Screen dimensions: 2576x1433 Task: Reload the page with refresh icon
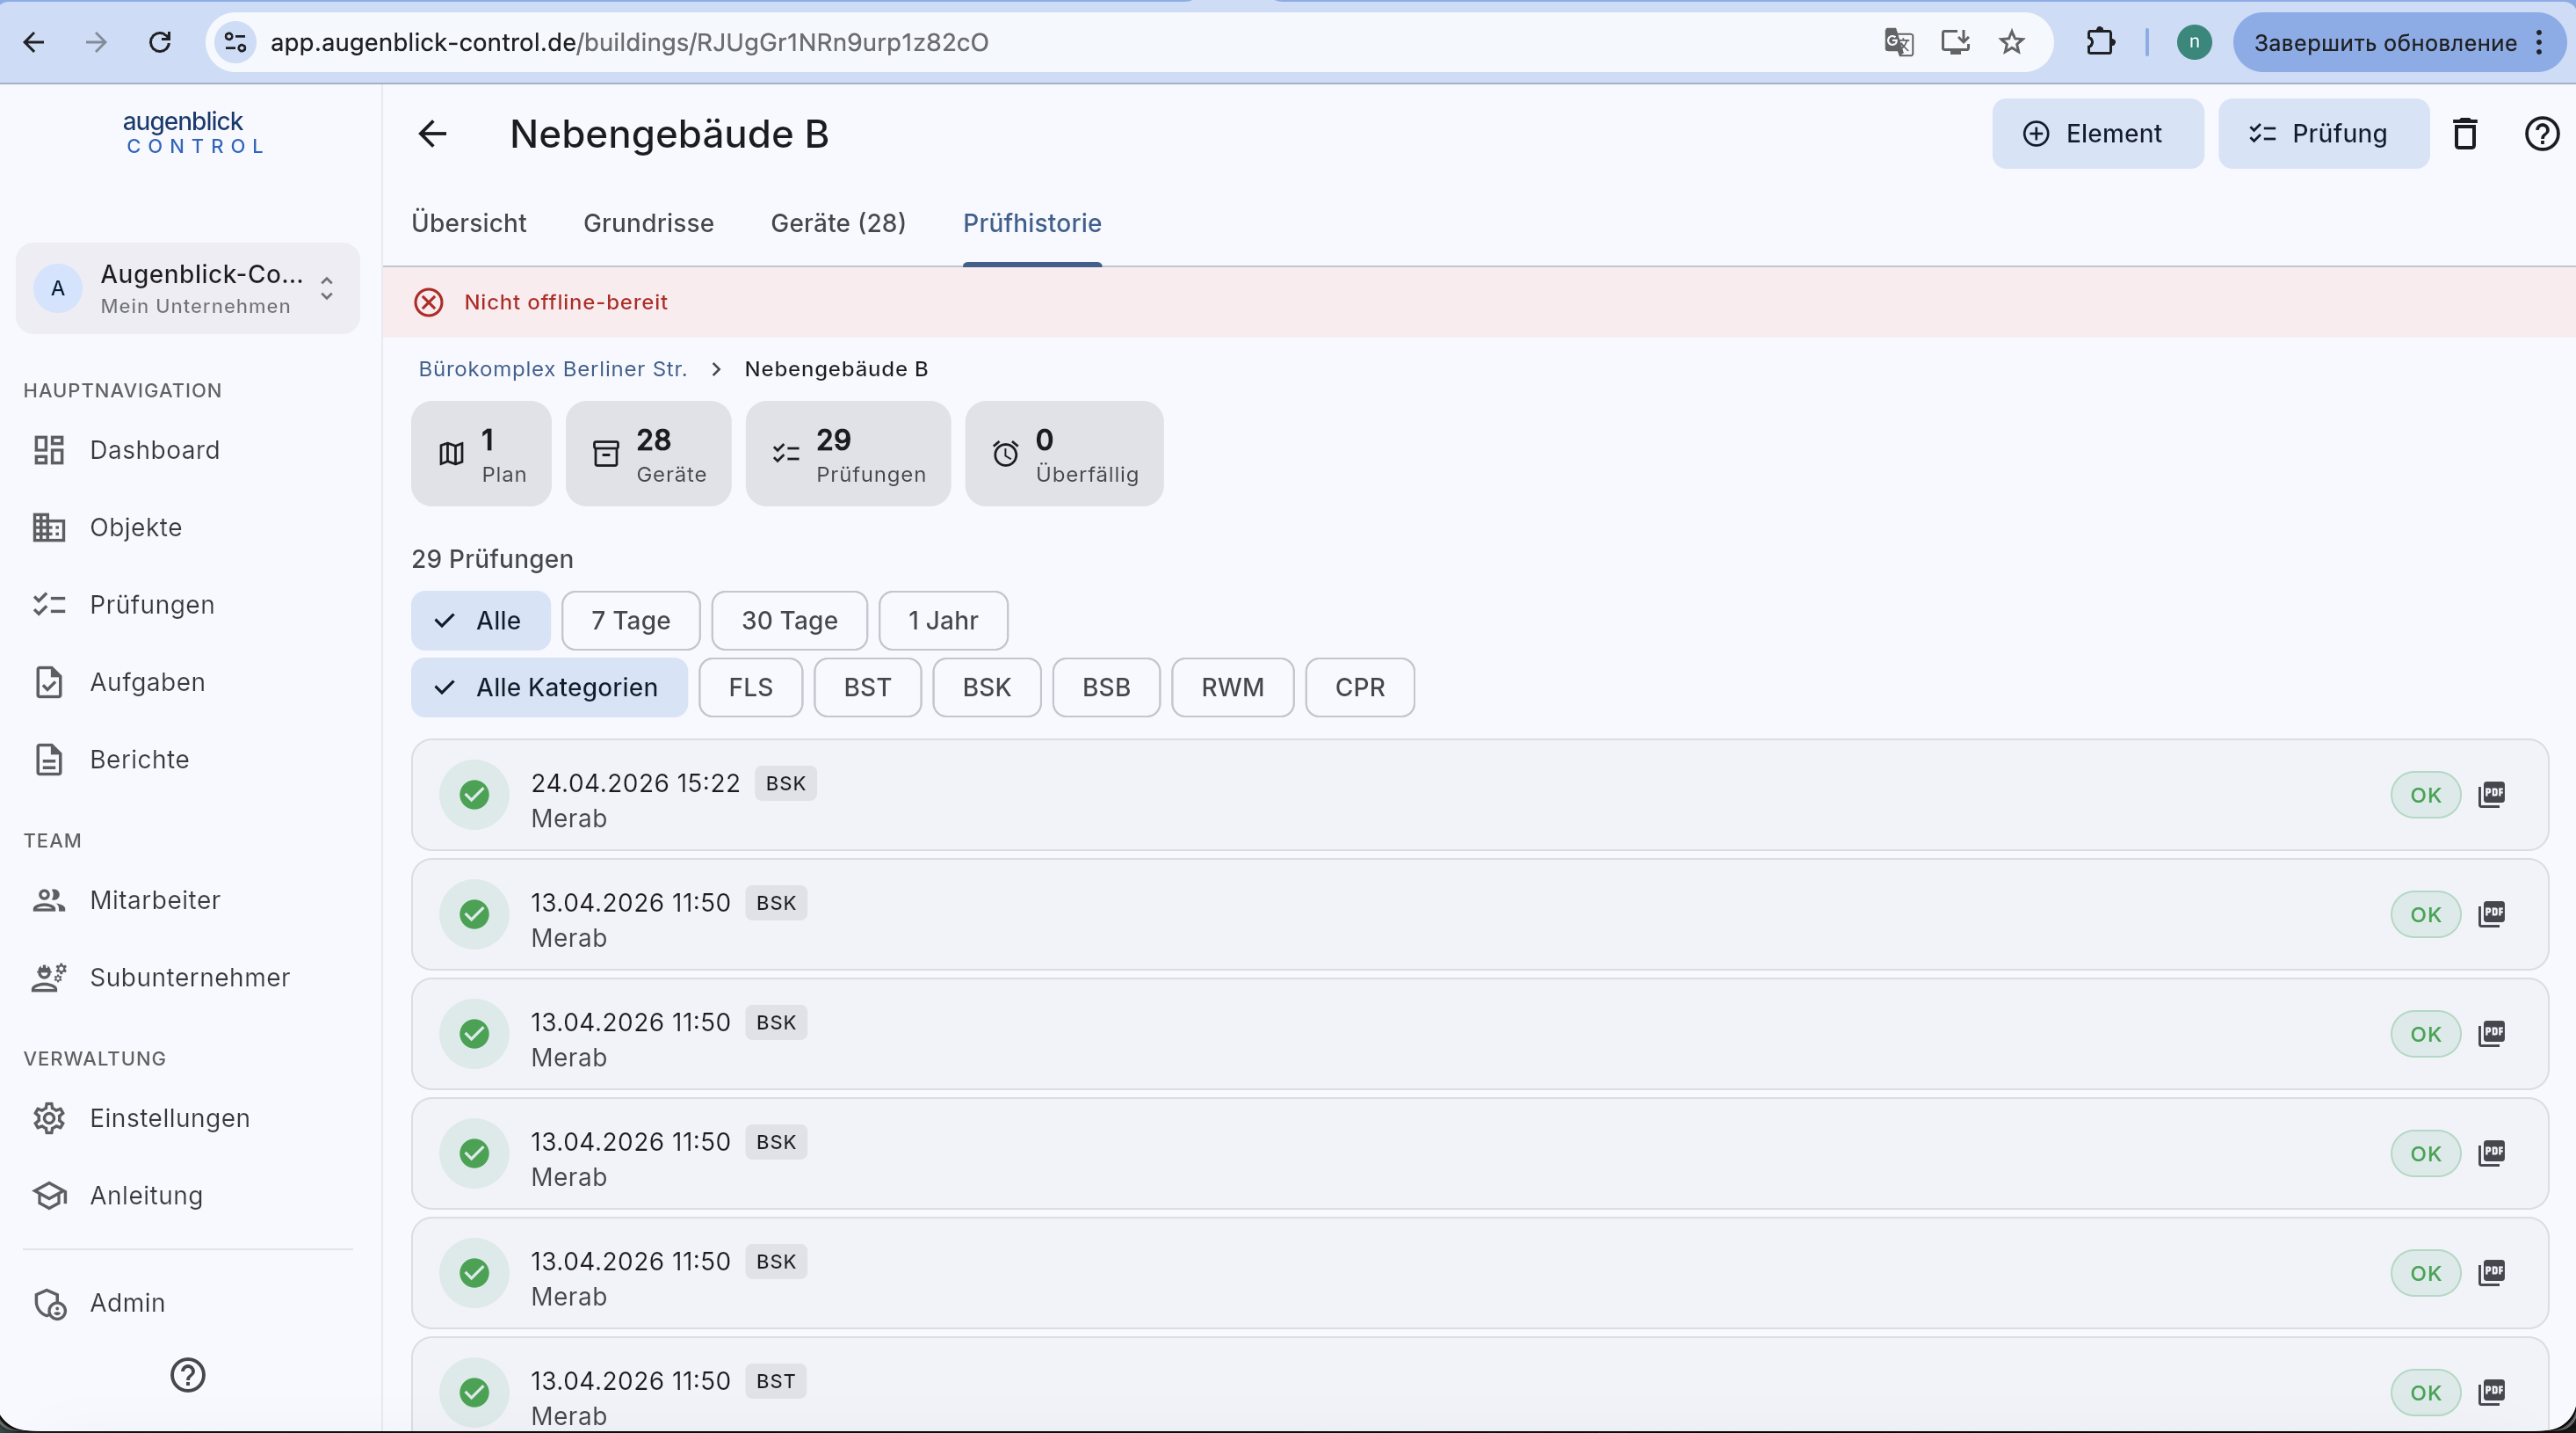point(160,42)
